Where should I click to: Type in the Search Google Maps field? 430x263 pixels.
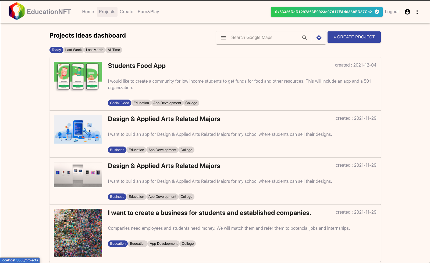point(264,38)
